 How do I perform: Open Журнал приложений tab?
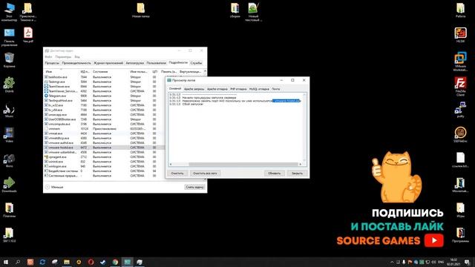click(108, 63)
